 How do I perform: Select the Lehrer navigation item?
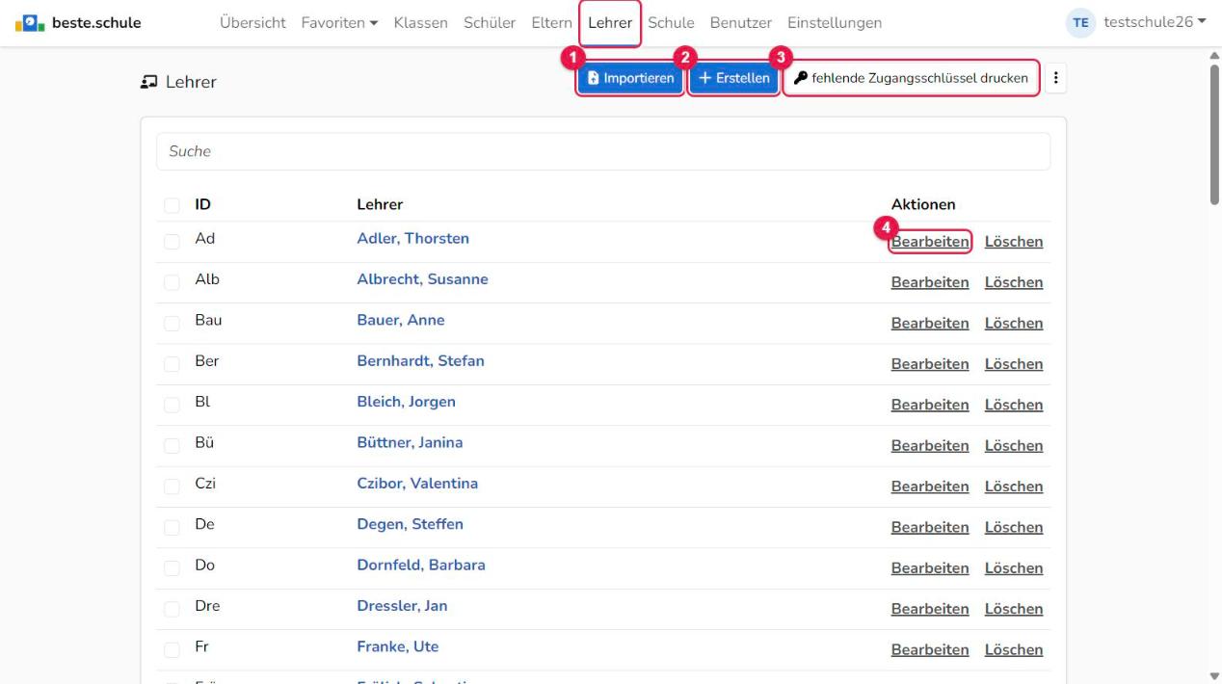(x=610, y=22)
